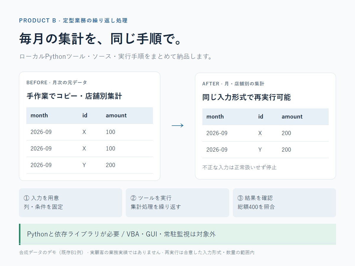Click the '2026-09' cell in BEFORE table's Y row
The height and width of the screenshot is (266, 355).
[x=41, y=165]
